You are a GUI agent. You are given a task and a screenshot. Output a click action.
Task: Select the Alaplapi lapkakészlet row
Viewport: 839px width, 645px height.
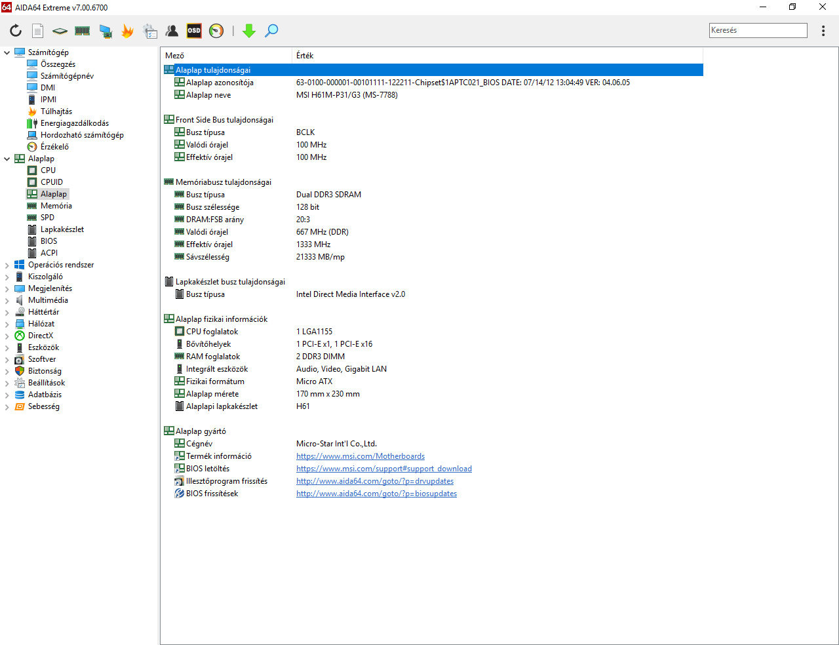click(433, 406)
